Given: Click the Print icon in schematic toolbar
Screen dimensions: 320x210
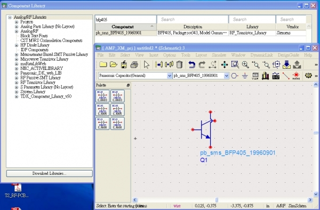Looking at the screenshot, I should (134, 65).
